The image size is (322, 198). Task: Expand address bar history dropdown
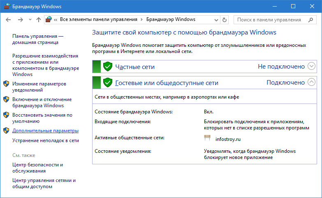click(x=216, y=20)
